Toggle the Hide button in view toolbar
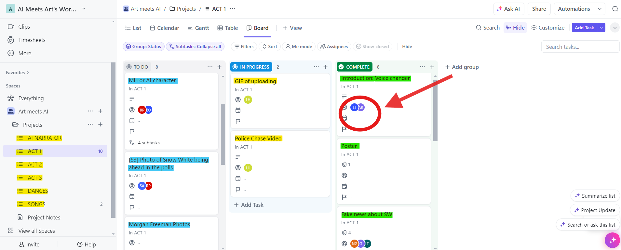Image resolution: width=621 pixels, height=250 pixels. pos(515,28)
